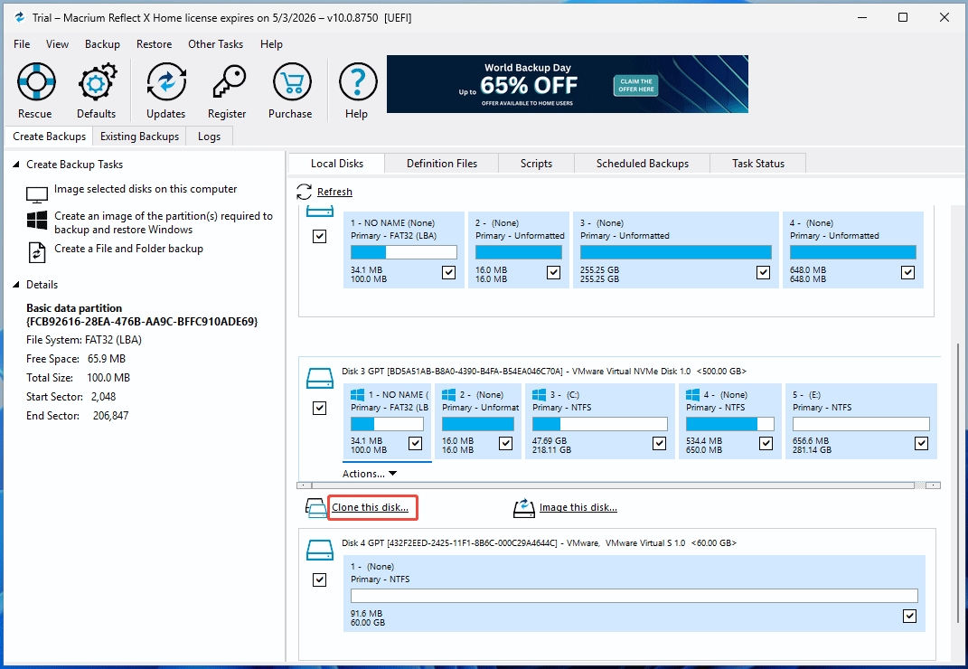
Task: Open the Actions dropdown under Disk 3
Action: 369,474
